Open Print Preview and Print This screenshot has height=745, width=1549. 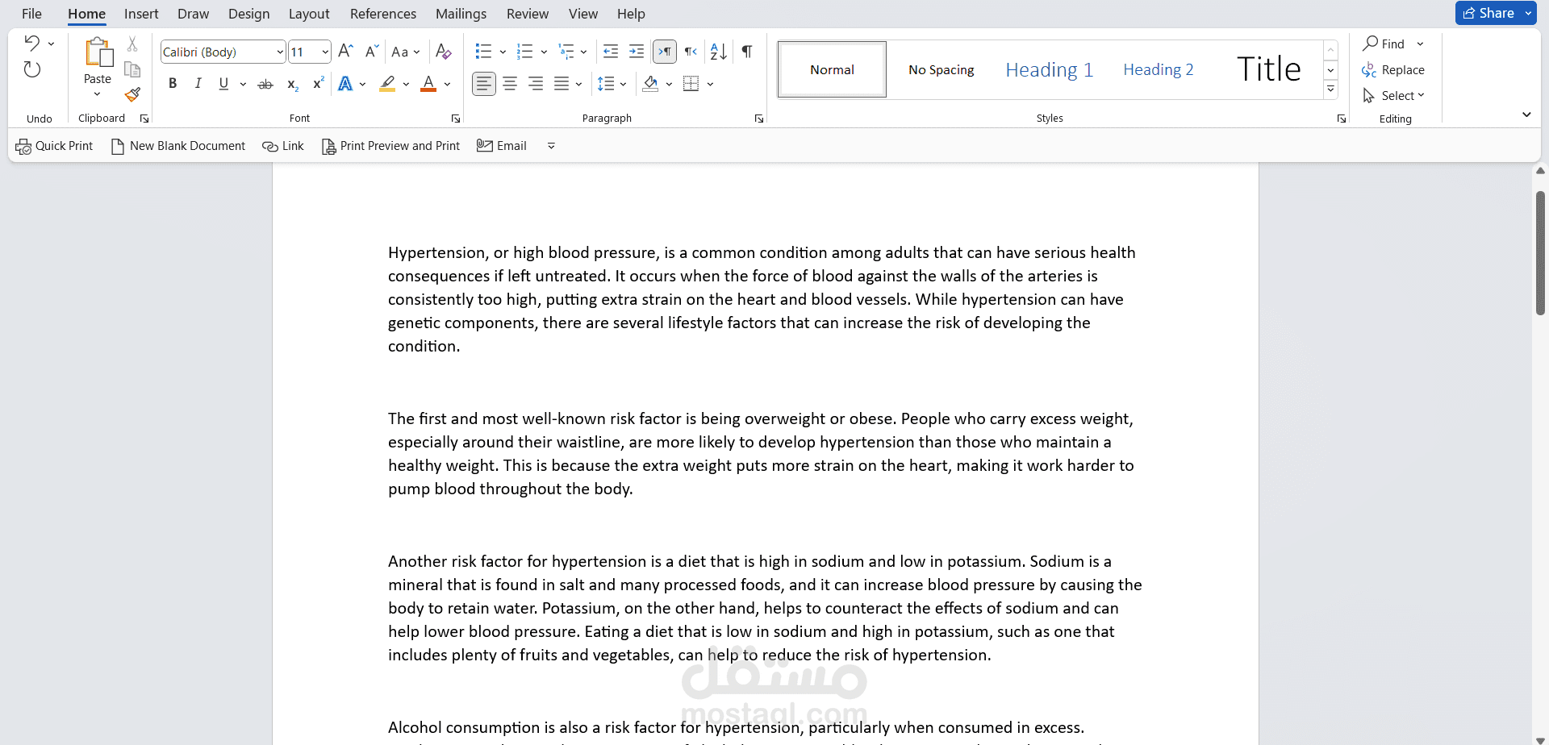(391, 146)
